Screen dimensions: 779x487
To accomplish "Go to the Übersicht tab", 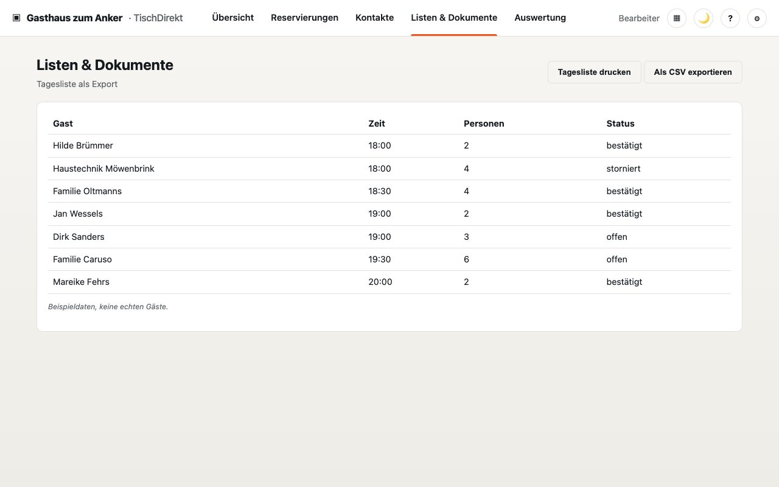I will pos(233,18).
